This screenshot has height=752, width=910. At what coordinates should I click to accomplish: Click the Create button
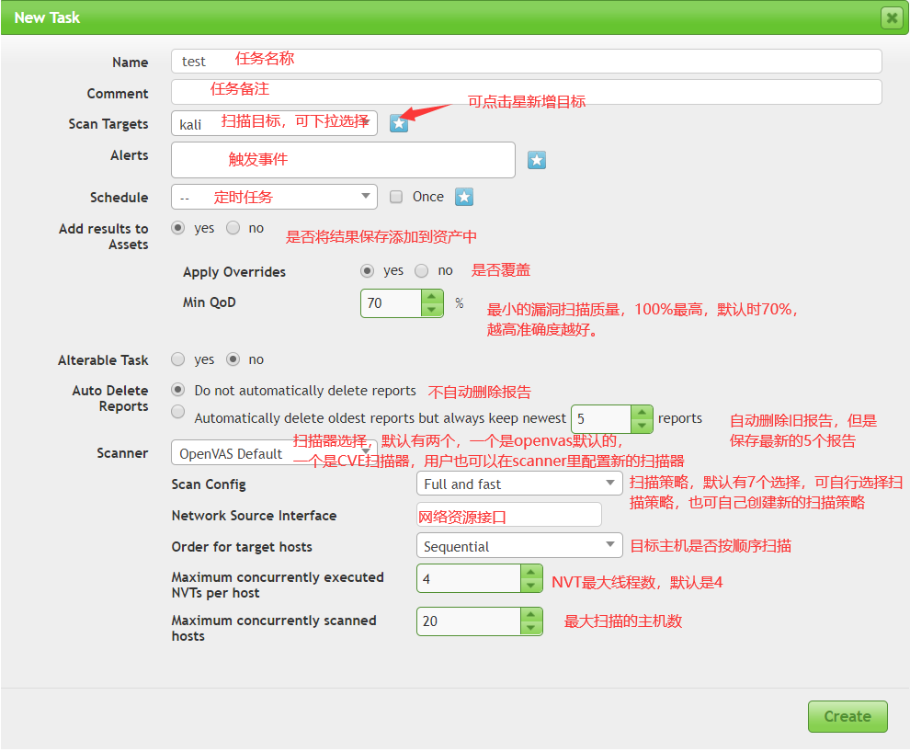pyautogui.click(x=847, y=716)
